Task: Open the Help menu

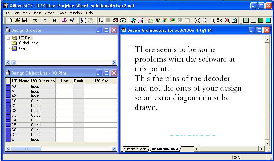Action: coord(89,13)
